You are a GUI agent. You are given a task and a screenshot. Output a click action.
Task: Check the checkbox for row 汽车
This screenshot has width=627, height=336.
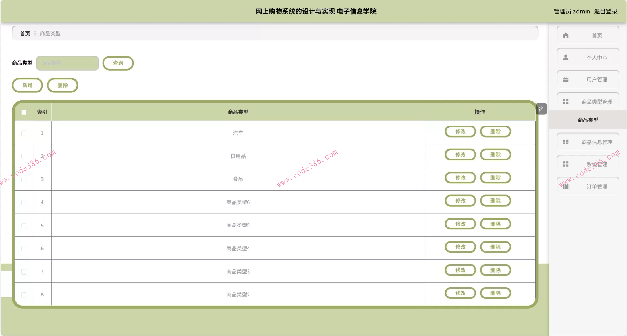tap(24, 133)
